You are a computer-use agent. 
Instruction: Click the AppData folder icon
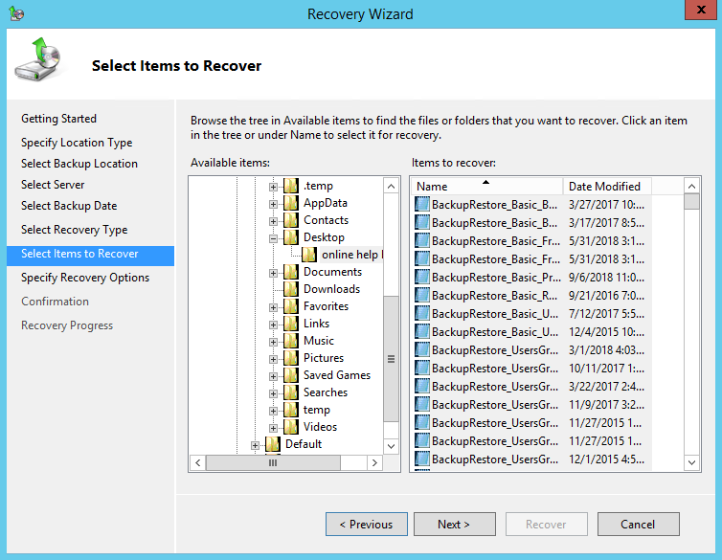click(291, 203)
